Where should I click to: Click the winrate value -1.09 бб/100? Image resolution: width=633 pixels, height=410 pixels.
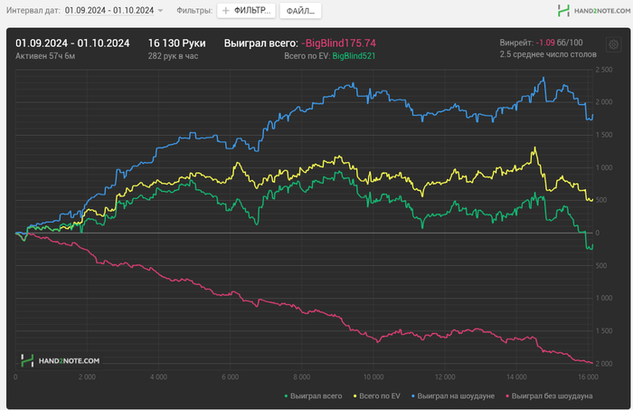pos(559,43)
